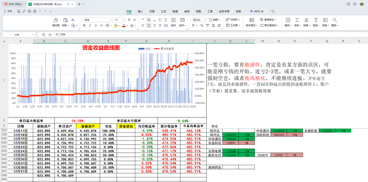The height and width of the screenshot is (182, 368).
Task: Expand the Convert (转换) dropdown
Action: point(214,20)
